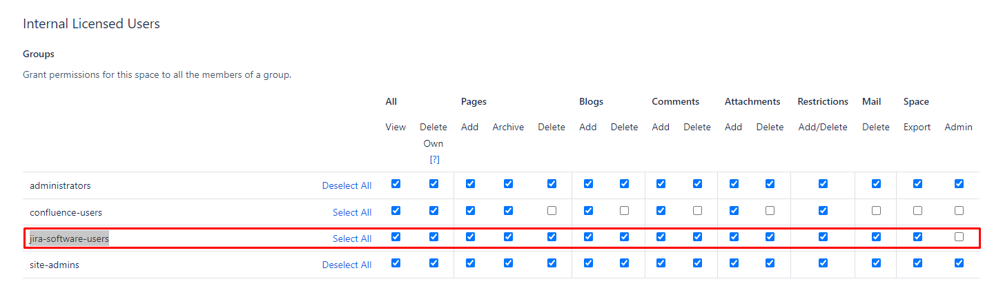This screenshot has width=994, height=286.
Task: Uncheck Delete Own for jira-software-users
Action: [433, 237]
